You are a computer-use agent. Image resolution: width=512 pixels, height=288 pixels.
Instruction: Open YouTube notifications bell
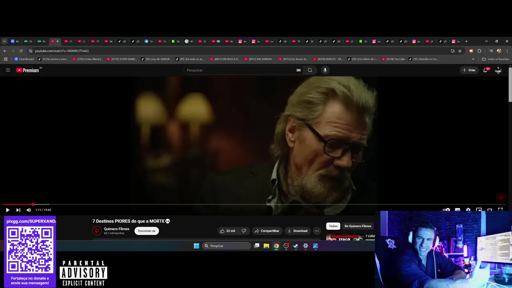[x=486, y=70]
